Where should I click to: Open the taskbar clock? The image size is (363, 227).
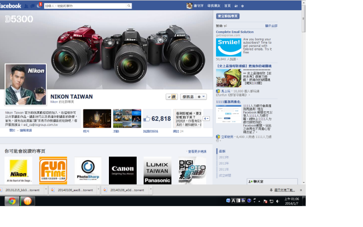[x=292, y=201]
